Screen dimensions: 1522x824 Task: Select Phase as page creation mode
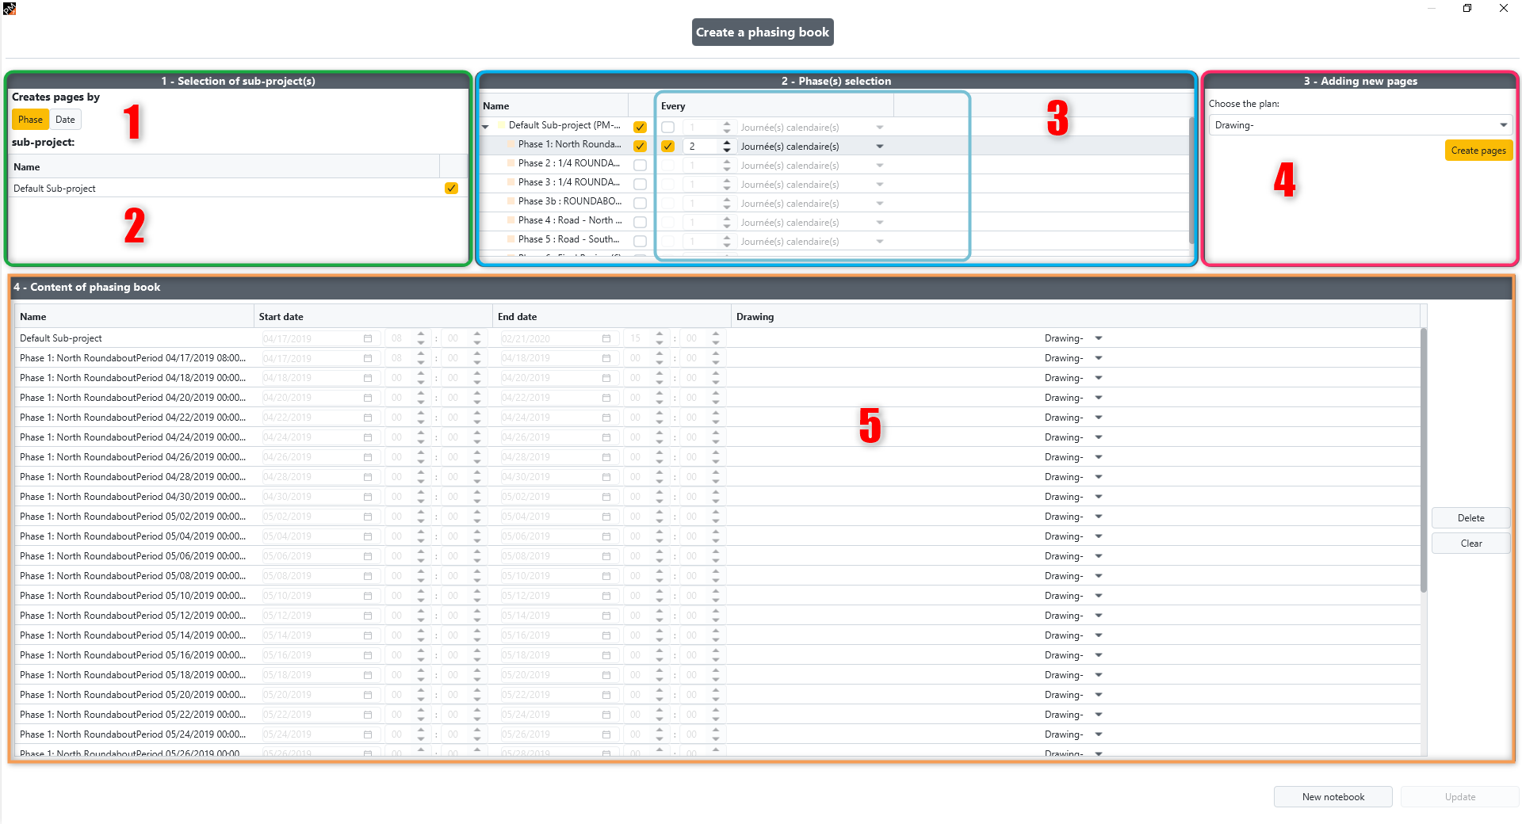[30, 120]
